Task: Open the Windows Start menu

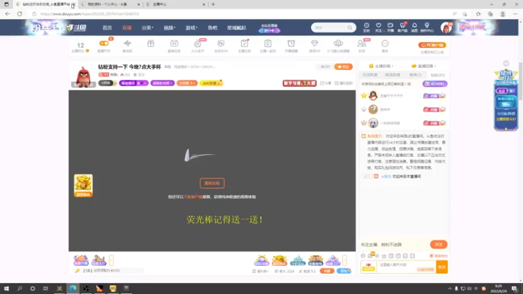Action: pyautogui.click(x=7, y=288)
